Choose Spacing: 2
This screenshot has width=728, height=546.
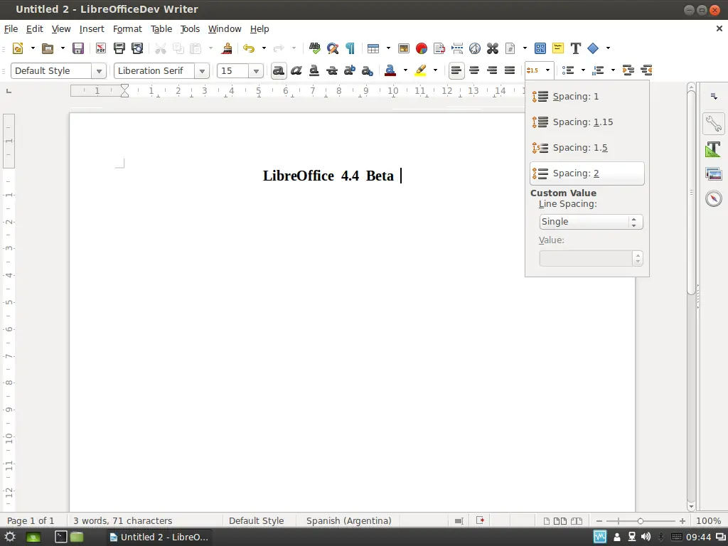[x=587, y=173]
